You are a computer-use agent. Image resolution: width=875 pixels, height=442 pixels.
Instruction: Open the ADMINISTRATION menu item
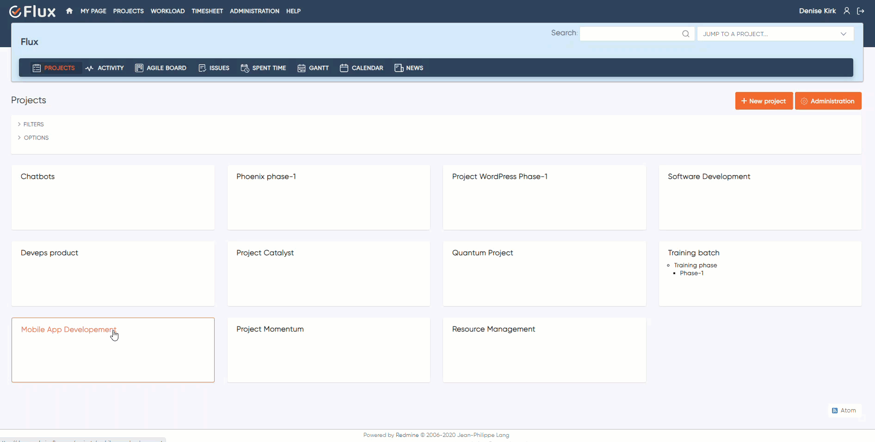pos(254,11)
